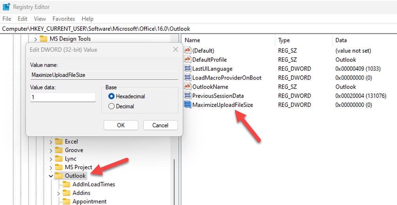397x205 pixels.
Task: Confirm the DWORD edit with OK
Action: pyautogui.click(x=121, y=125)
